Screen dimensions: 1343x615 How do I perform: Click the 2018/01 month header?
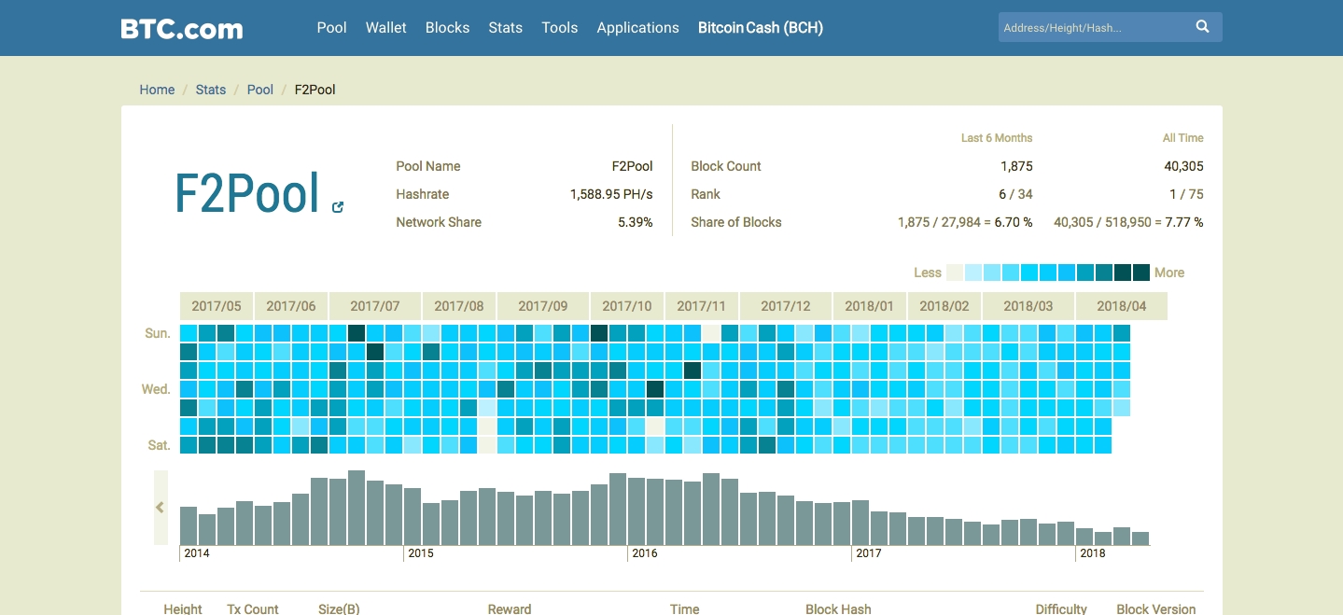[870, 306]
